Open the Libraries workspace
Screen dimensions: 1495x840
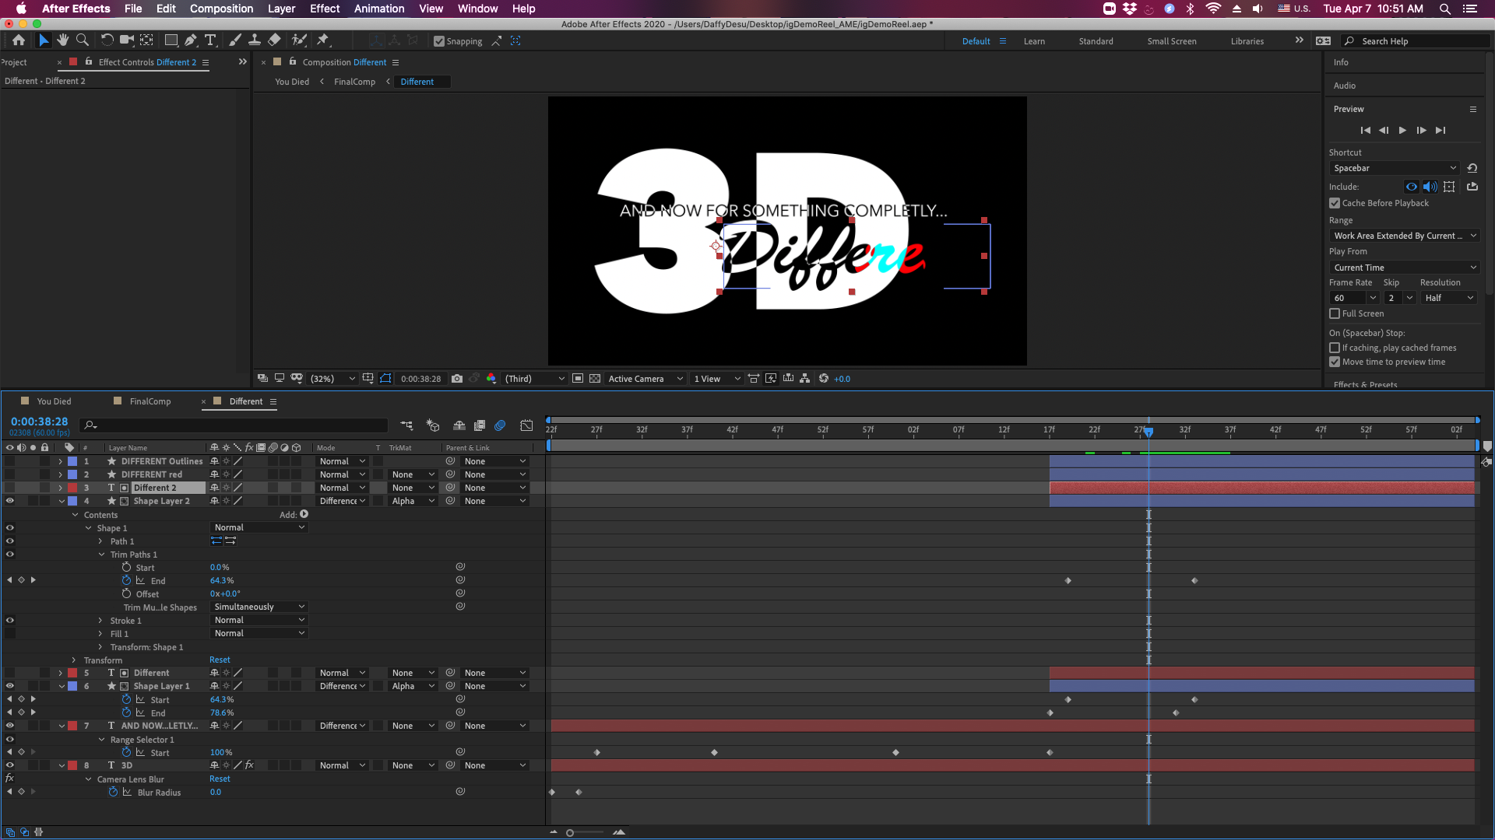tap(1247, 41)
